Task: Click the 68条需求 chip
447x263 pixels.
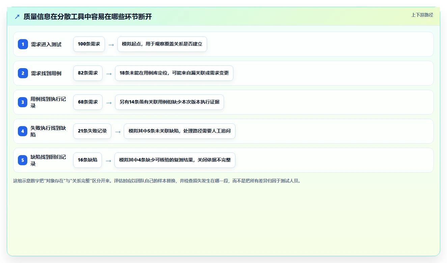Action: (x=88, y=102)
